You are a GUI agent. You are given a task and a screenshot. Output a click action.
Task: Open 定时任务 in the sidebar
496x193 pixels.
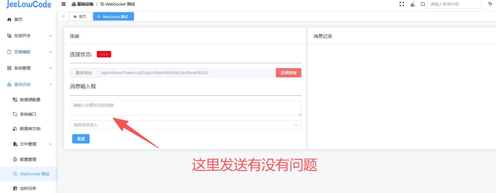[x=28, y=188]
